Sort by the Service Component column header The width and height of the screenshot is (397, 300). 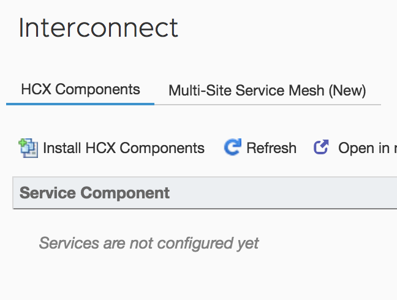(x=95, y=193)
